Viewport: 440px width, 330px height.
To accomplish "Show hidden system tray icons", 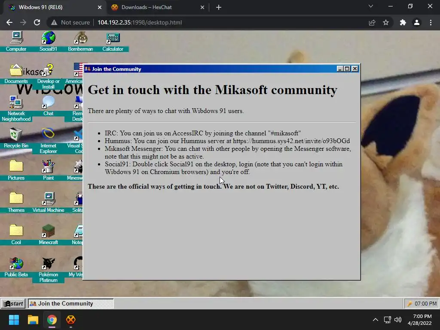I will click(376, 320).
